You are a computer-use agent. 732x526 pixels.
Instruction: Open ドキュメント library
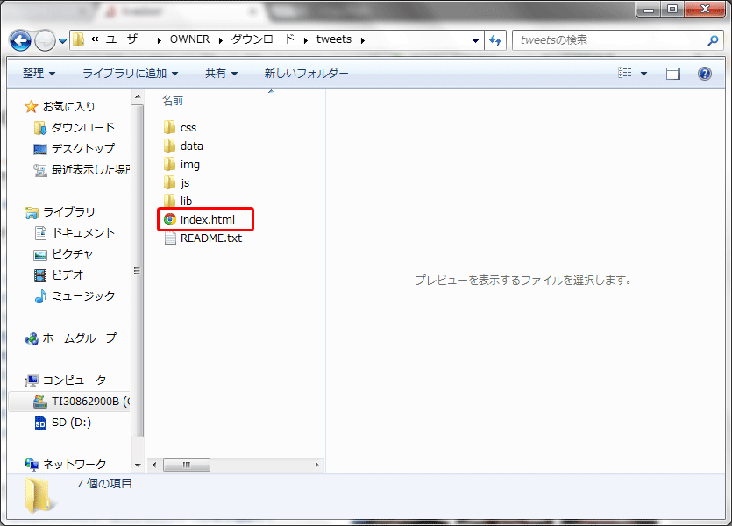pyautogui.click(x=83, y=233)
